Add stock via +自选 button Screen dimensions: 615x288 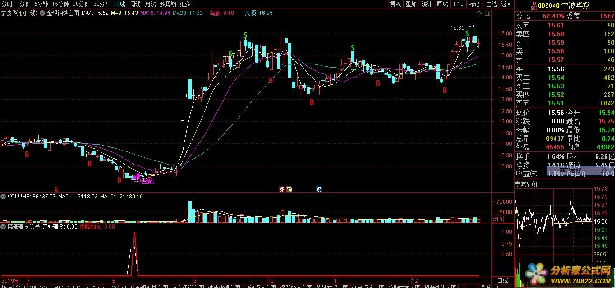point(490,4)
